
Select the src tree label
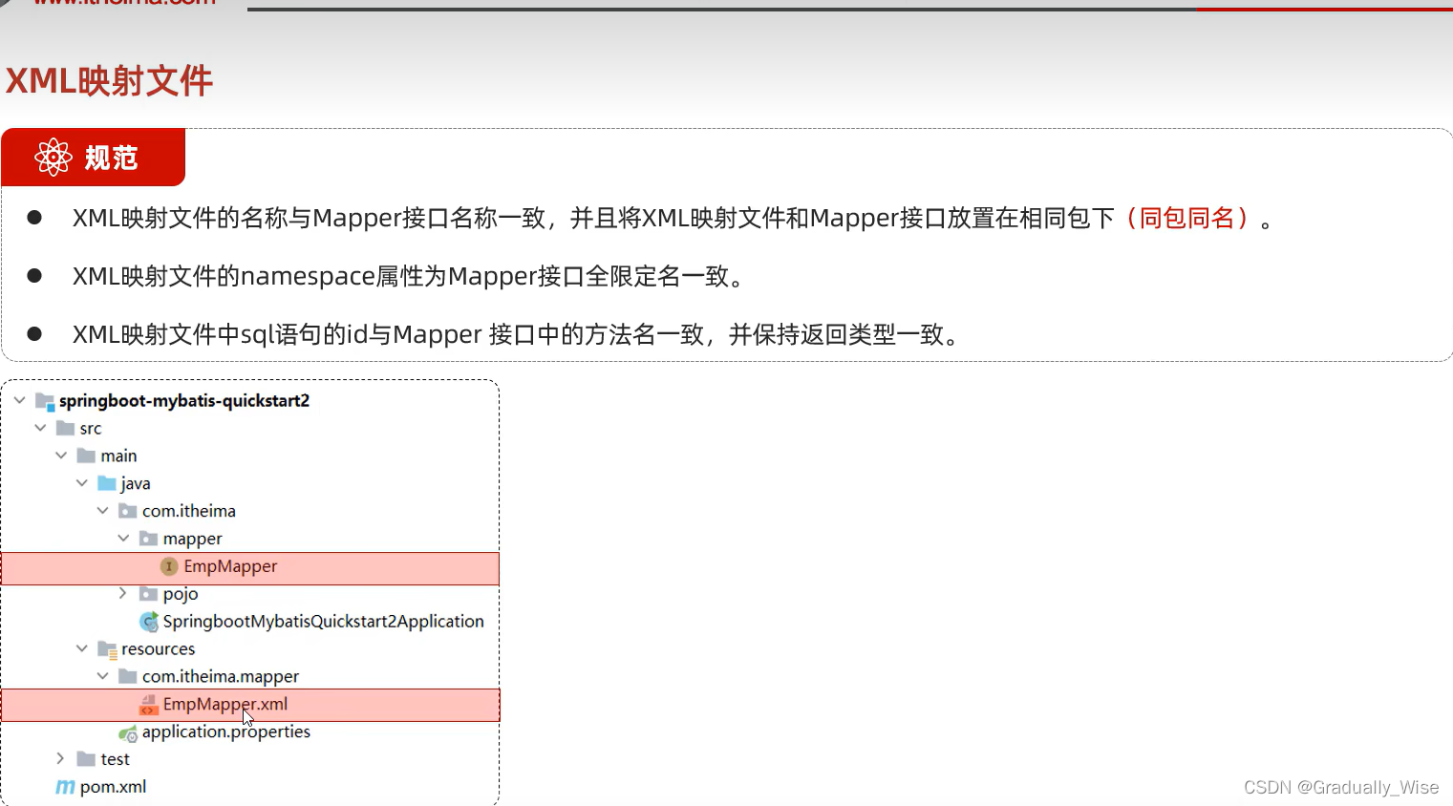[x=91, y=428]
